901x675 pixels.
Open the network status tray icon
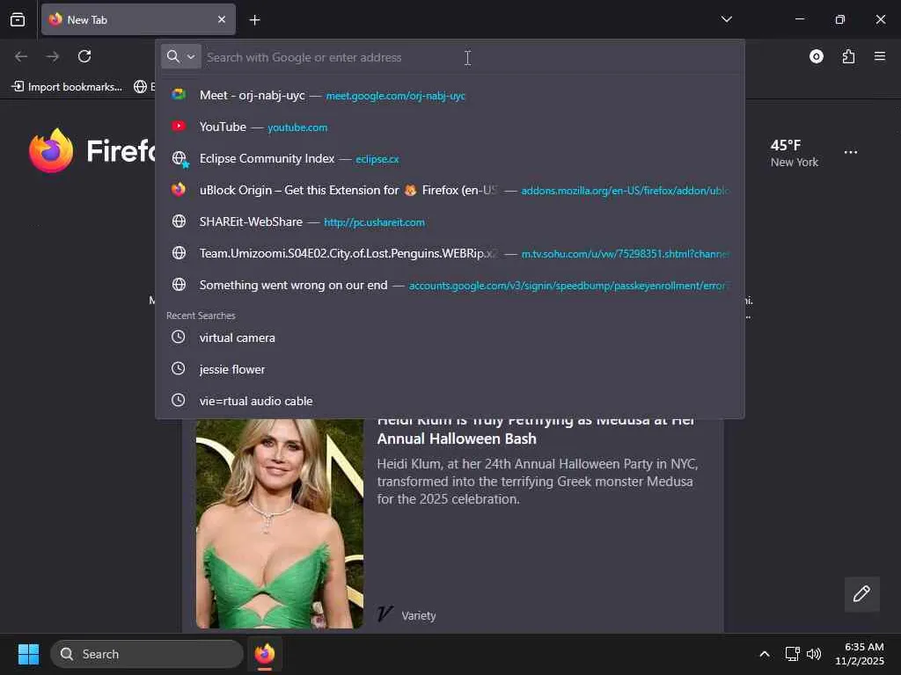click(793, 654)
